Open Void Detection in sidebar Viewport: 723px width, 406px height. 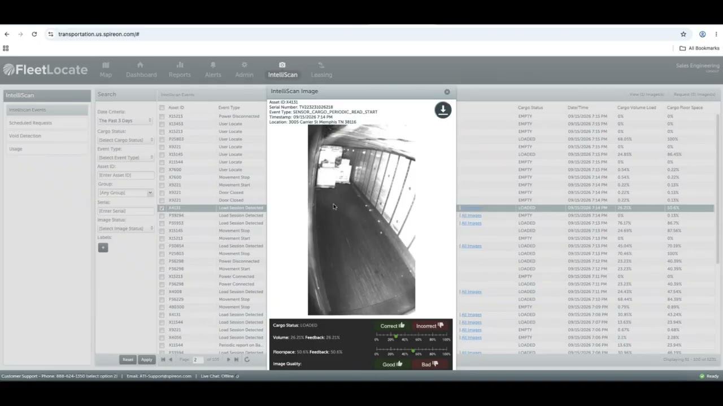coord(47,136)
